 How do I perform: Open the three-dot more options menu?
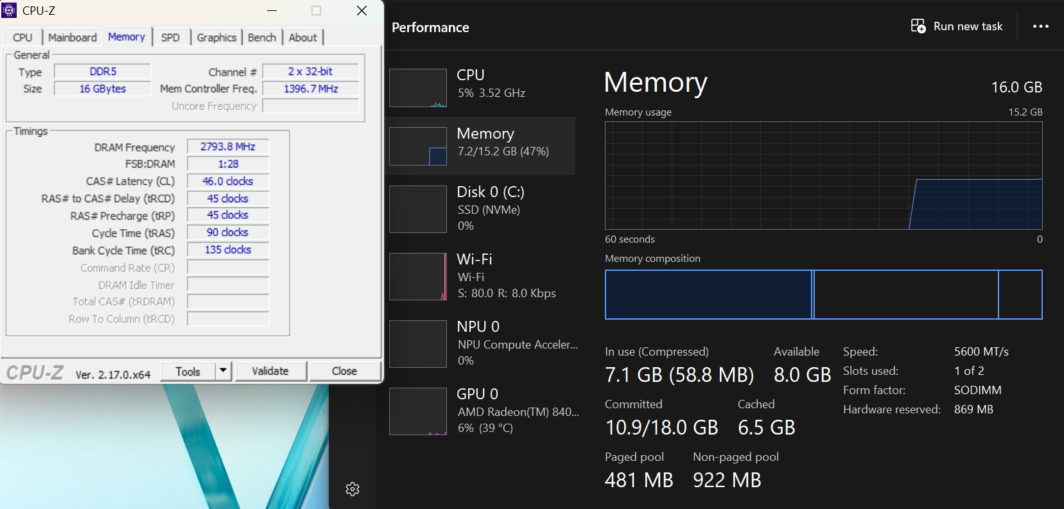pyautogui.click(x=1040, y=26)
